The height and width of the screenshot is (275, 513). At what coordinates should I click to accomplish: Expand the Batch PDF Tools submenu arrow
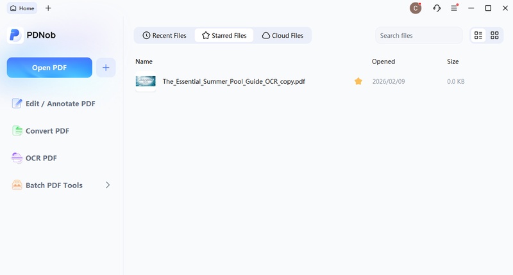coord(108,185)
